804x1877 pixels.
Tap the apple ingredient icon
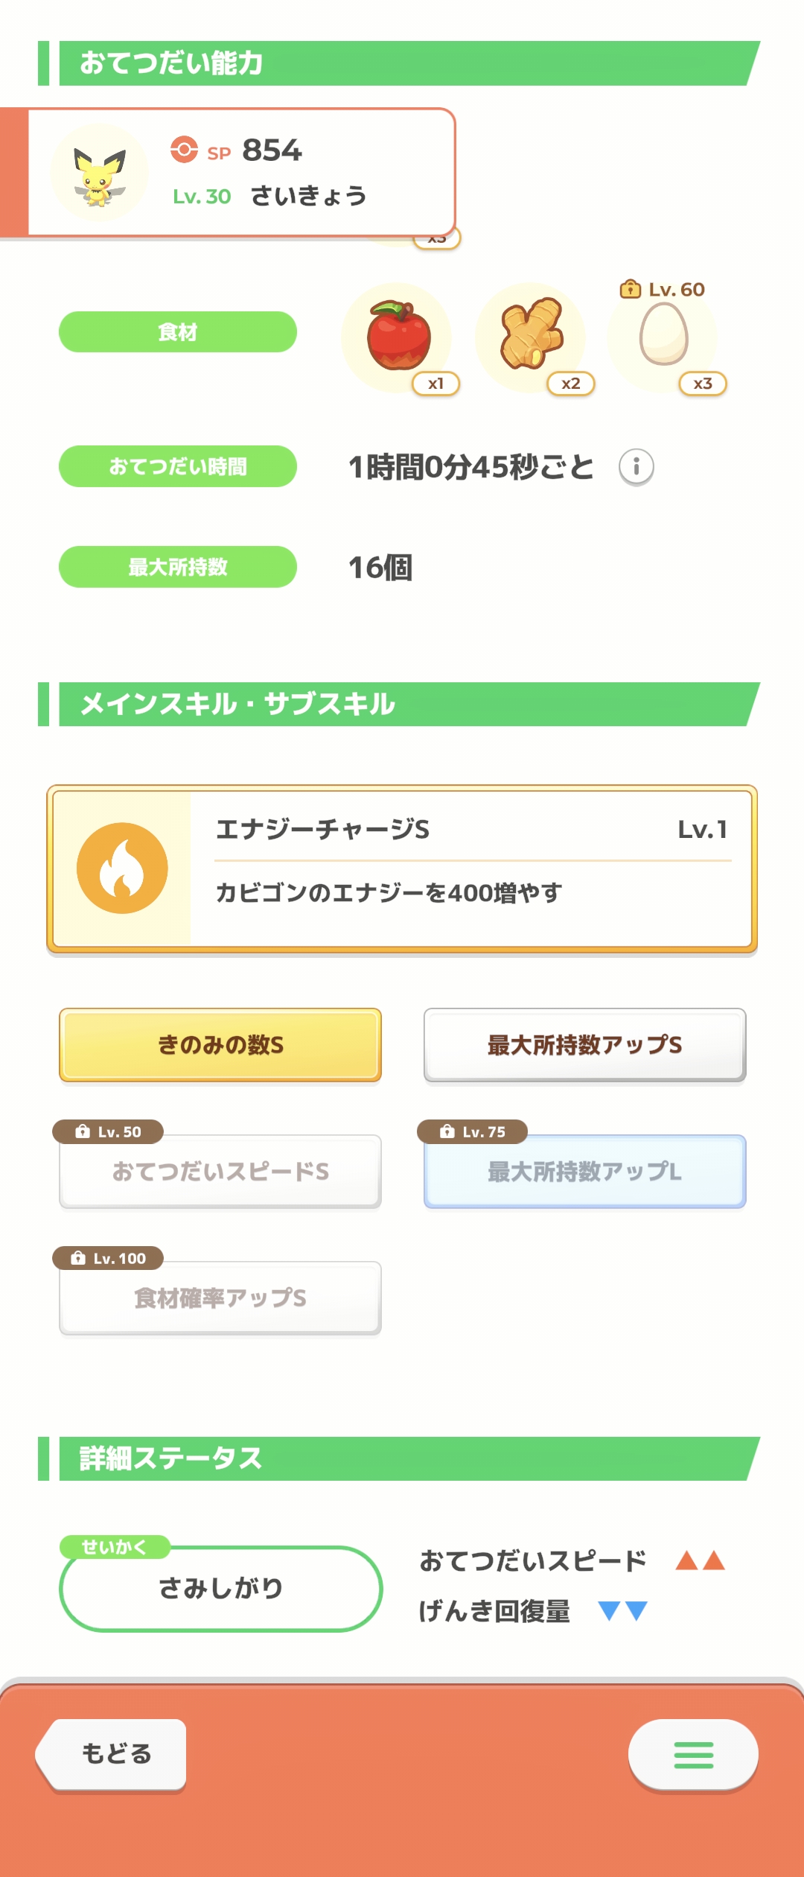398,336
